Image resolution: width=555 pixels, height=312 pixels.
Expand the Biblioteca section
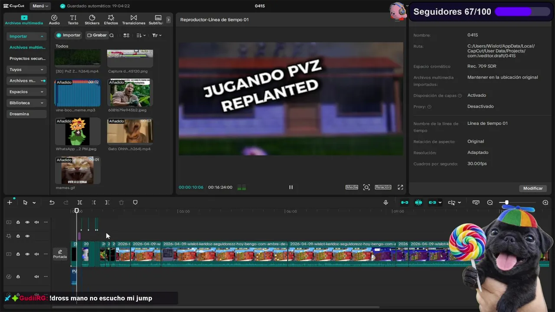click(42, 103)
